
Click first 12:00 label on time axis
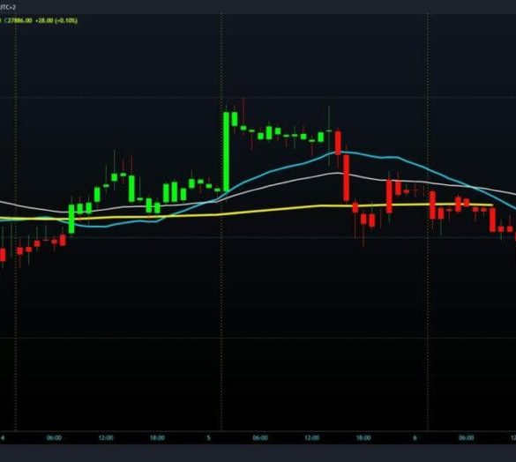(x=106, y=437)
